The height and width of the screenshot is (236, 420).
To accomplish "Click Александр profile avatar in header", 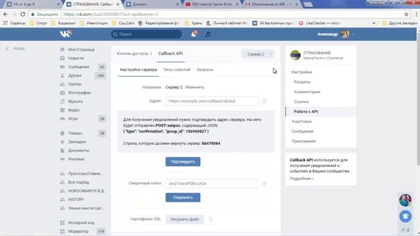I will click(345, 34).
